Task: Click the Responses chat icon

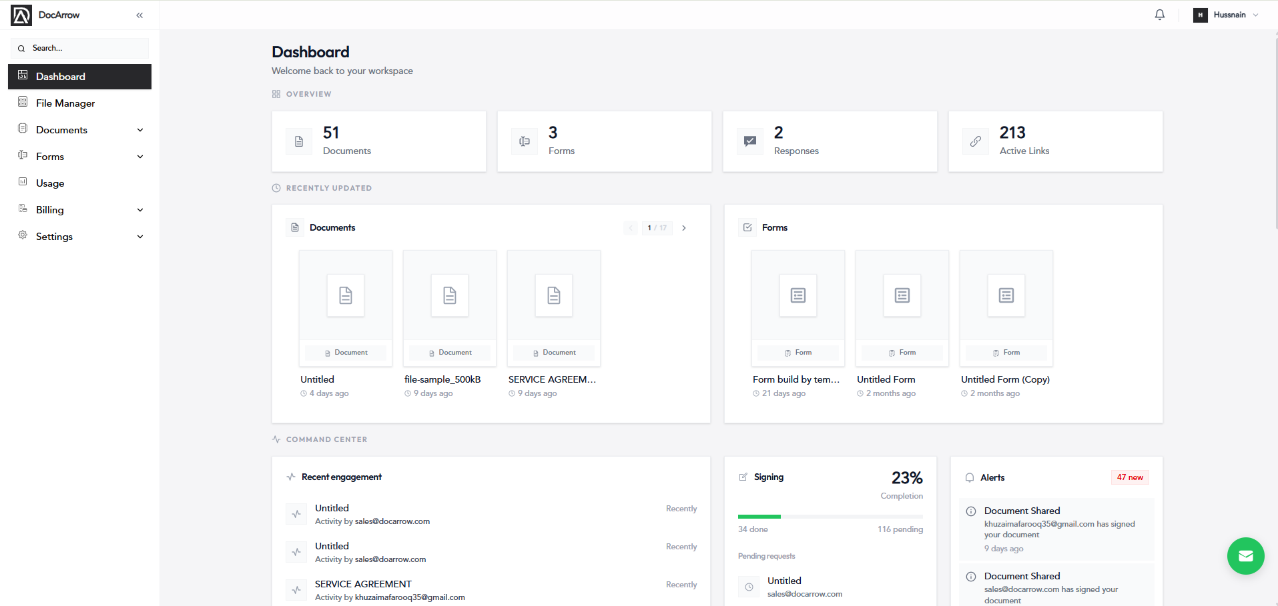Action: tap(749, 141)
